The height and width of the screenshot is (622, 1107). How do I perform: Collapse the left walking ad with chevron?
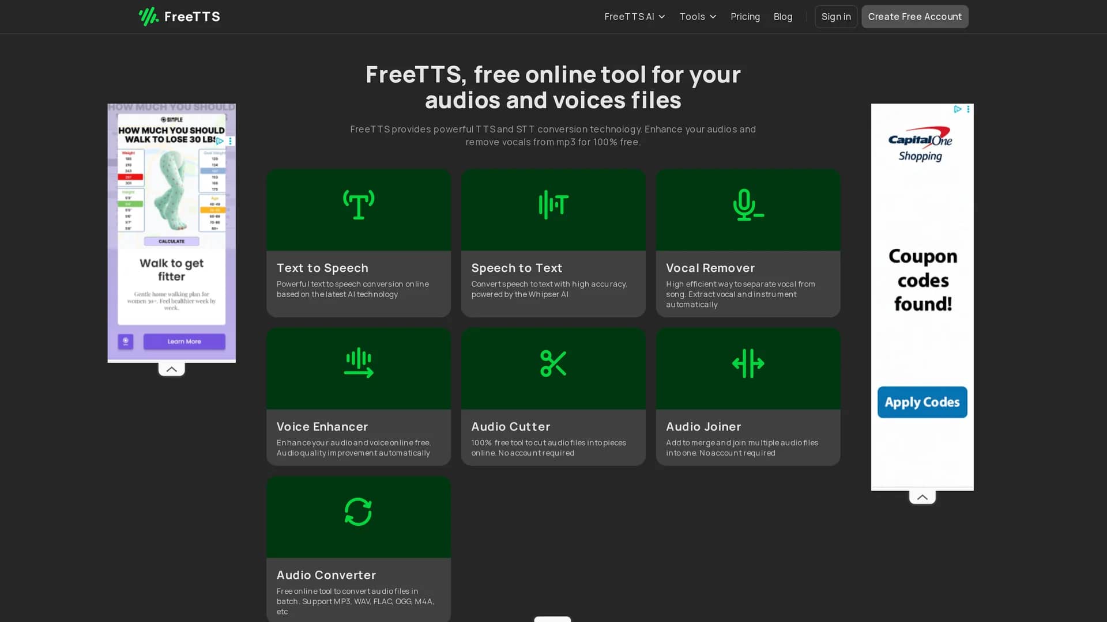(x=171, y=369)
